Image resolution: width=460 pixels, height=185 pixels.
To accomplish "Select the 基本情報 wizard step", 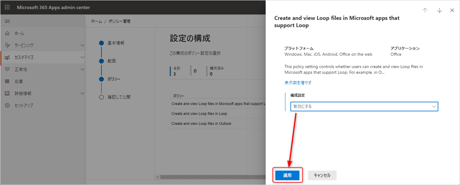I will pos(116,43).
